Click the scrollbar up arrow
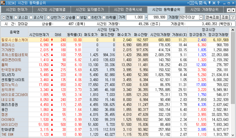 point(233,30)
